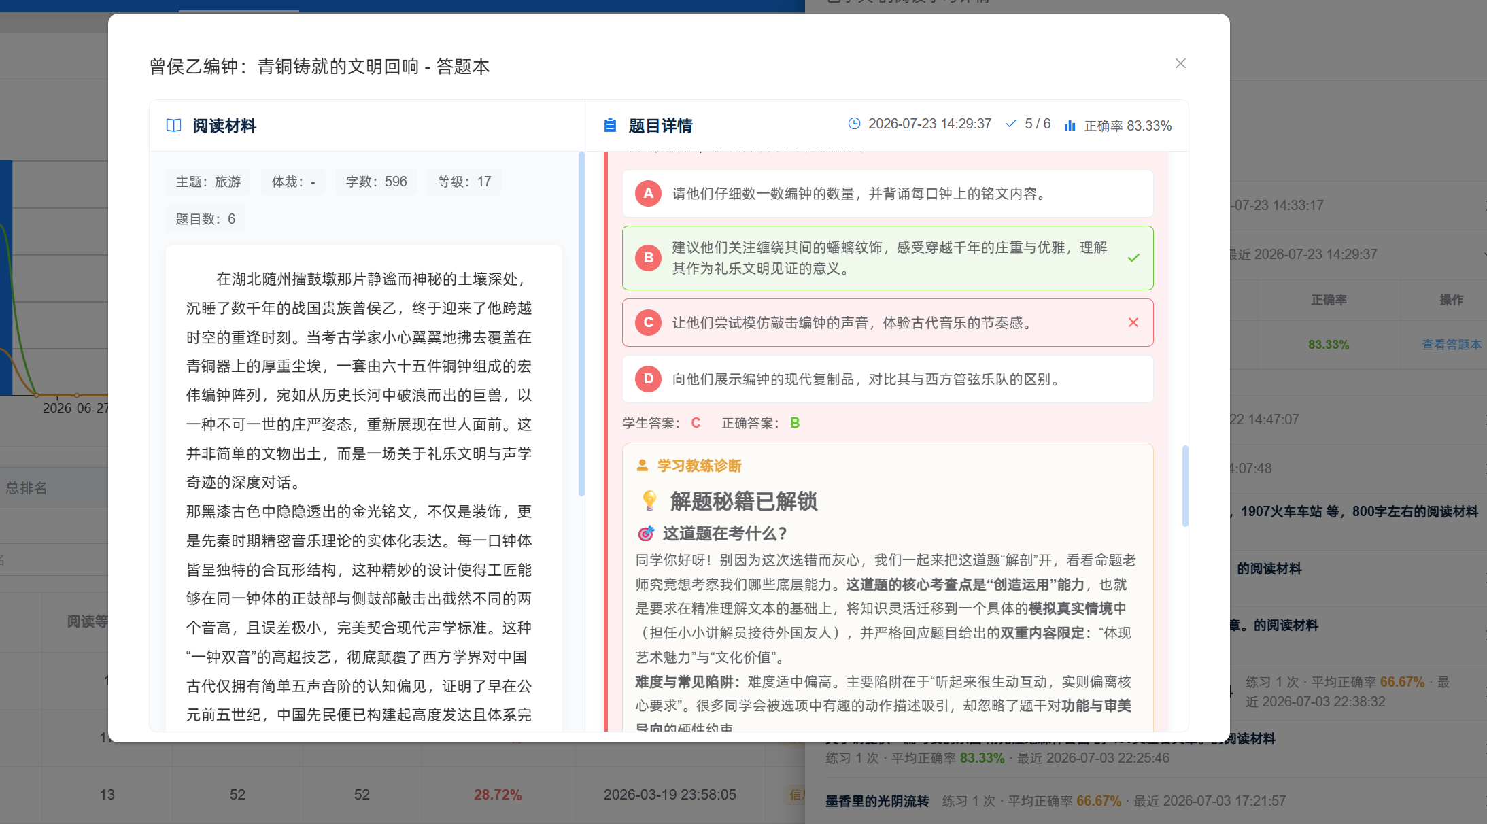Click the 等级：17 tag

pos(464,182)
